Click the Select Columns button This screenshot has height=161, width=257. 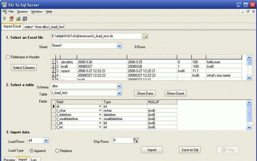pyautogui.click(x=24, y=67)
